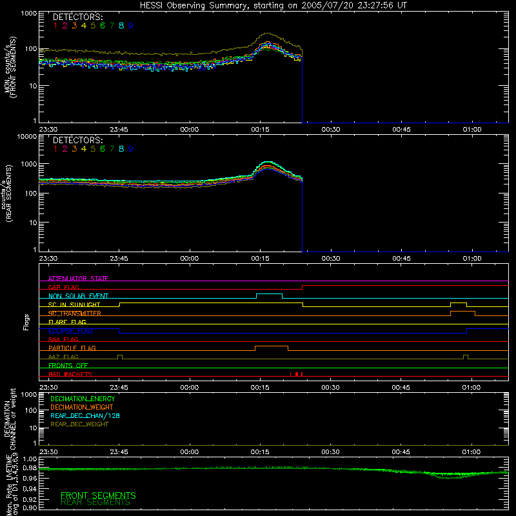Image resolution: width=516 pixels, height=516 pixels.
Task: Click the red BAD_PACKETS marks near 00:22
Action: coord(297,374)
